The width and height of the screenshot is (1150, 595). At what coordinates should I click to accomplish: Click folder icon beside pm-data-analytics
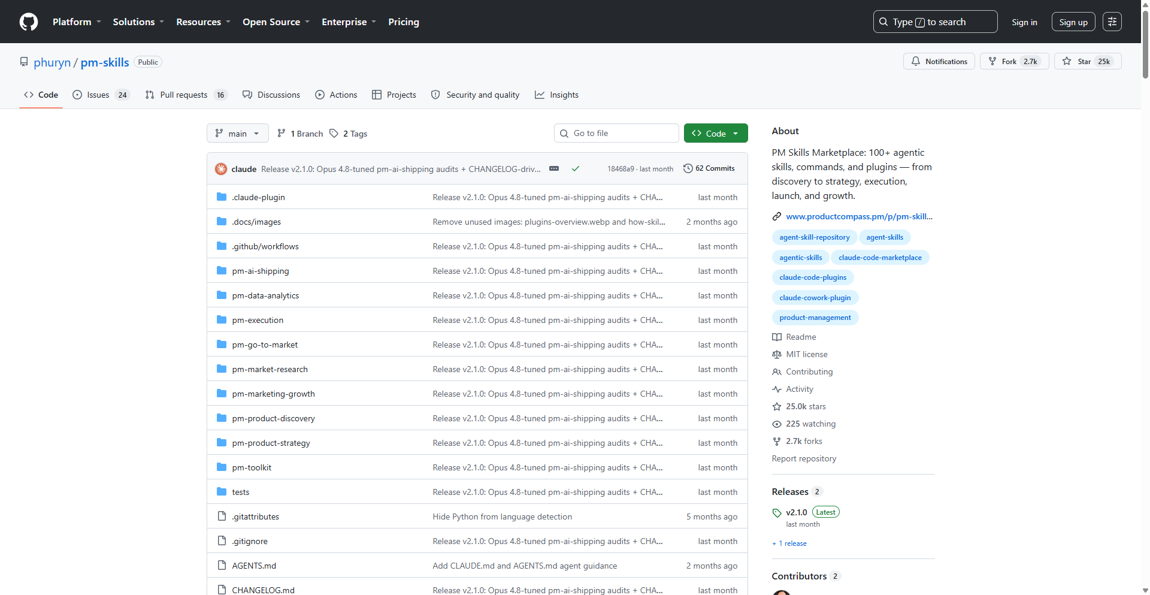point(222,295)
